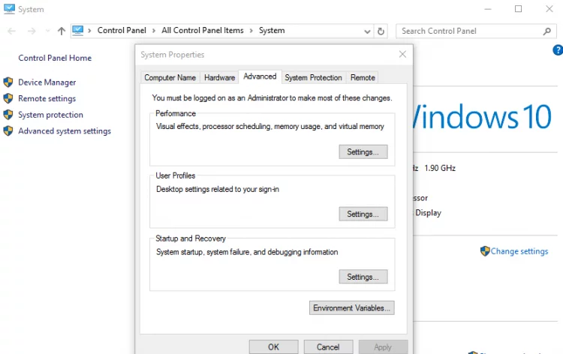Open System protection link
The width and height of the screenshot is (563, 354).
point(50,115)
